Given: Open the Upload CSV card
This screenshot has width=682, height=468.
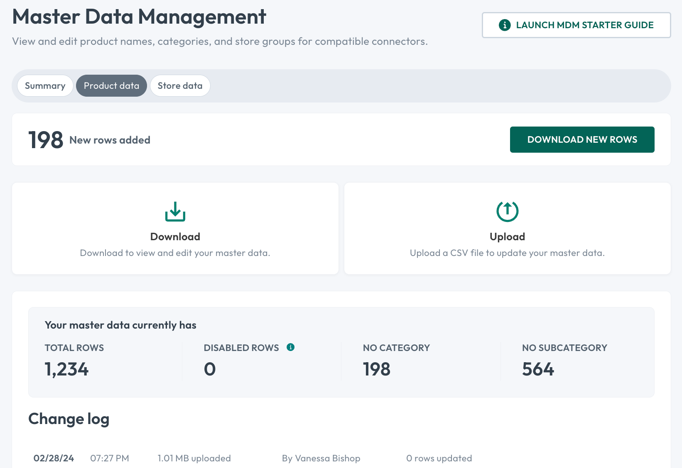Looking at the screenshot, I should coord(508,228).
